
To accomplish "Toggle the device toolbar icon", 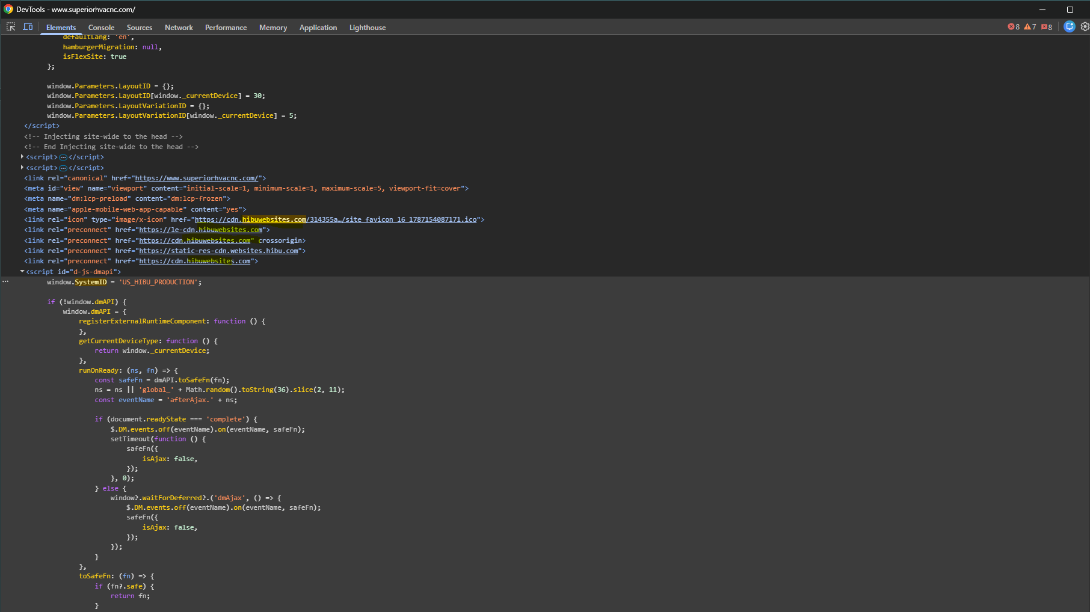I will pos(28,27).
